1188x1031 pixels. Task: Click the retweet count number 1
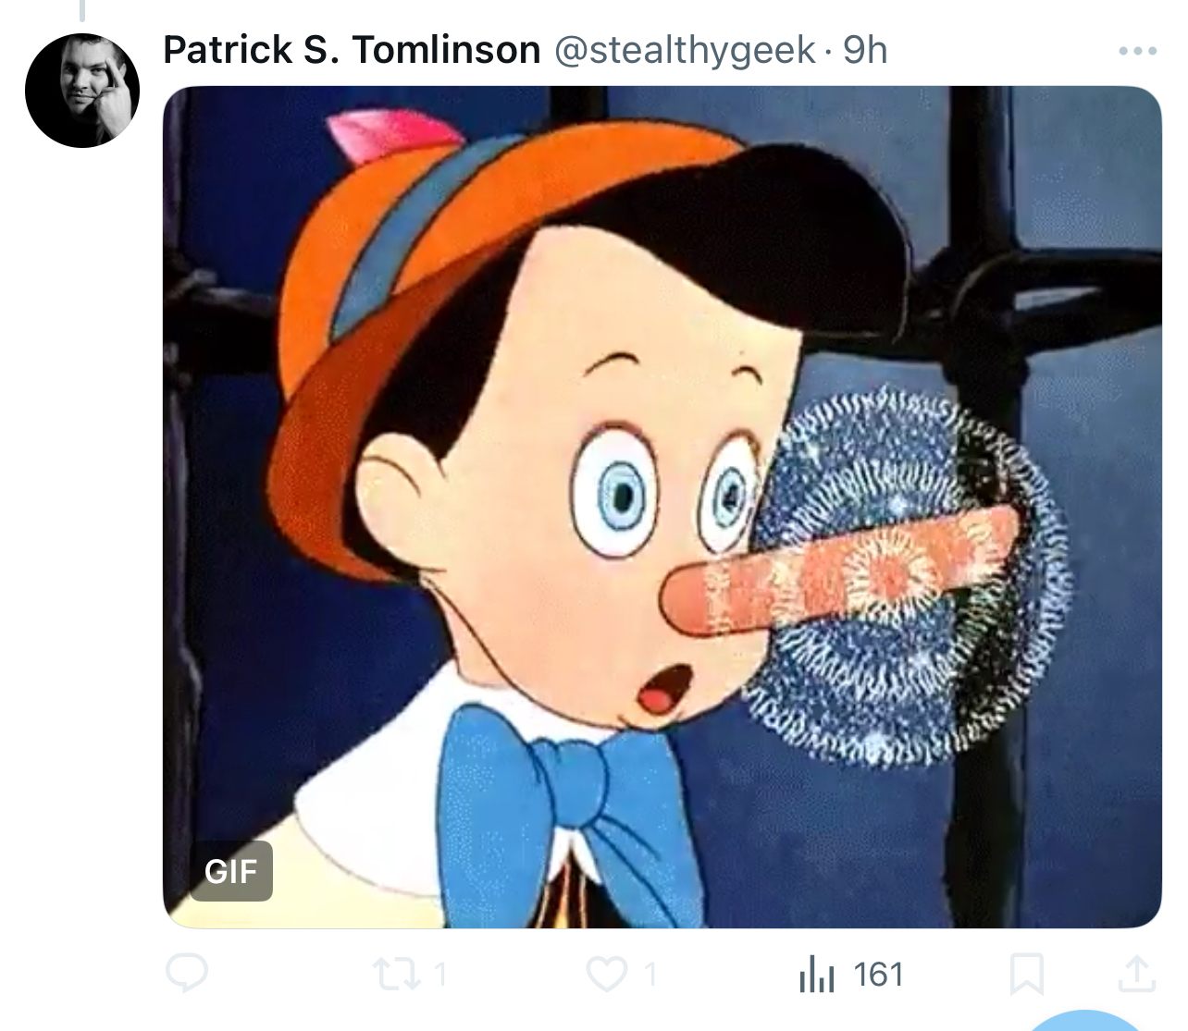coord(440,975)
